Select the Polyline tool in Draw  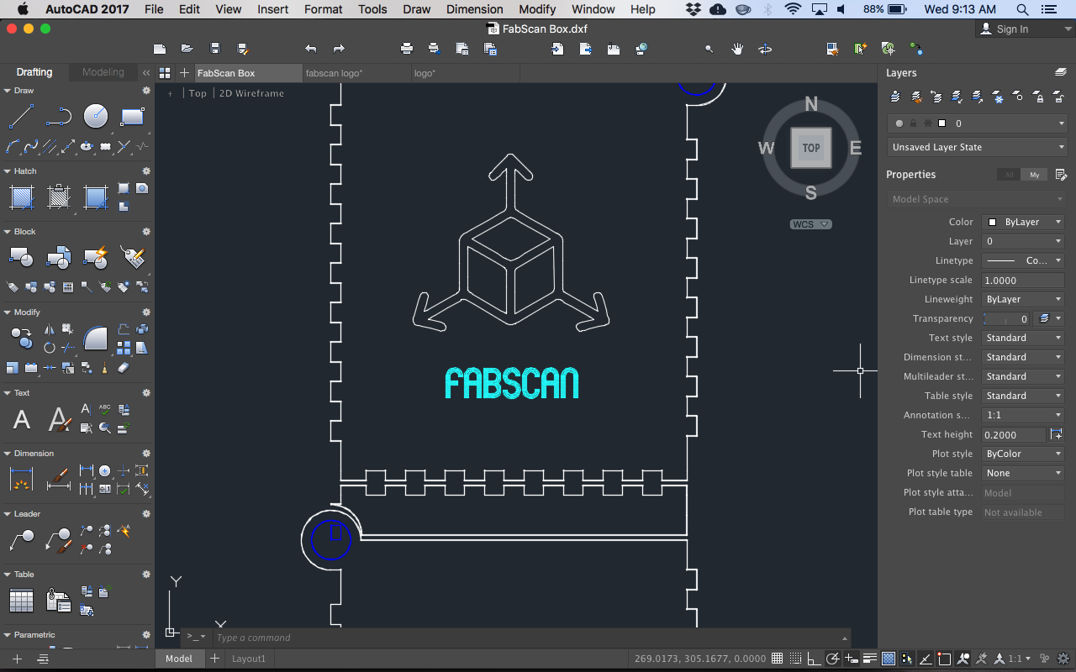point(58,117)
